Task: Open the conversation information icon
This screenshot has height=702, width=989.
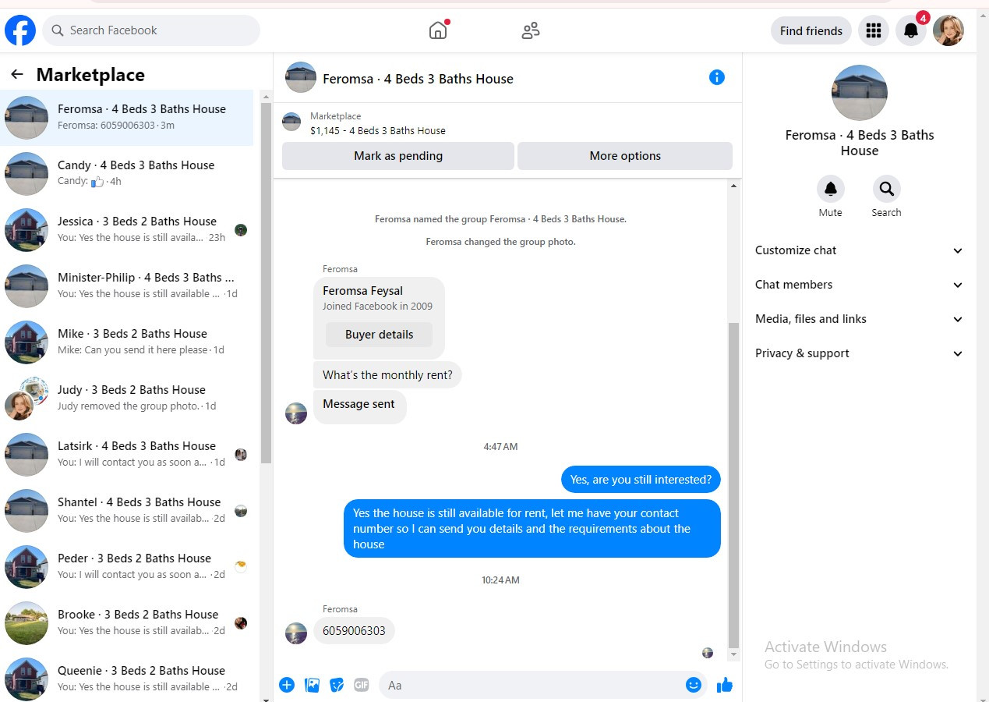Action: (x=717, y=77)
